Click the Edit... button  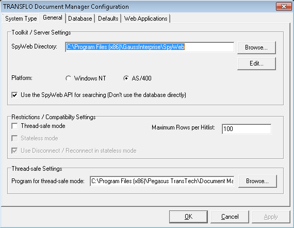pyautogui.click(x=256, y=63)
